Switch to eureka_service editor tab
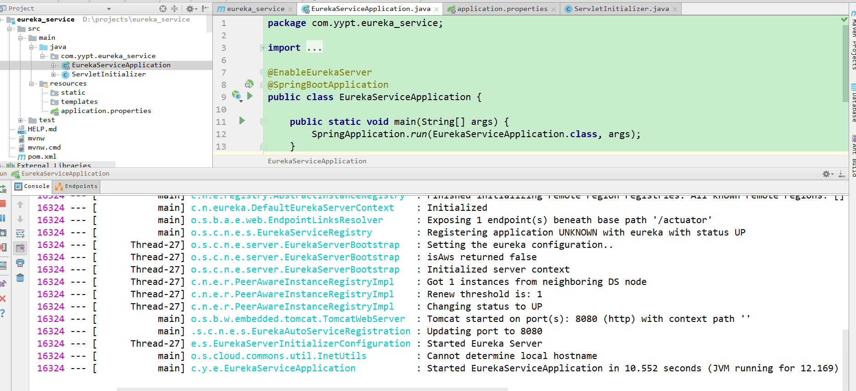The width and height of the screenshot is (856, 391). click(255, 9)
